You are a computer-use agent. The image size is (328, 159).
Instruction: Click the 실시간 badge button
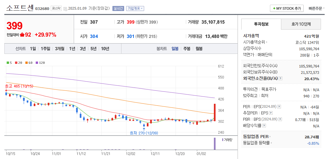pos(118,9)
